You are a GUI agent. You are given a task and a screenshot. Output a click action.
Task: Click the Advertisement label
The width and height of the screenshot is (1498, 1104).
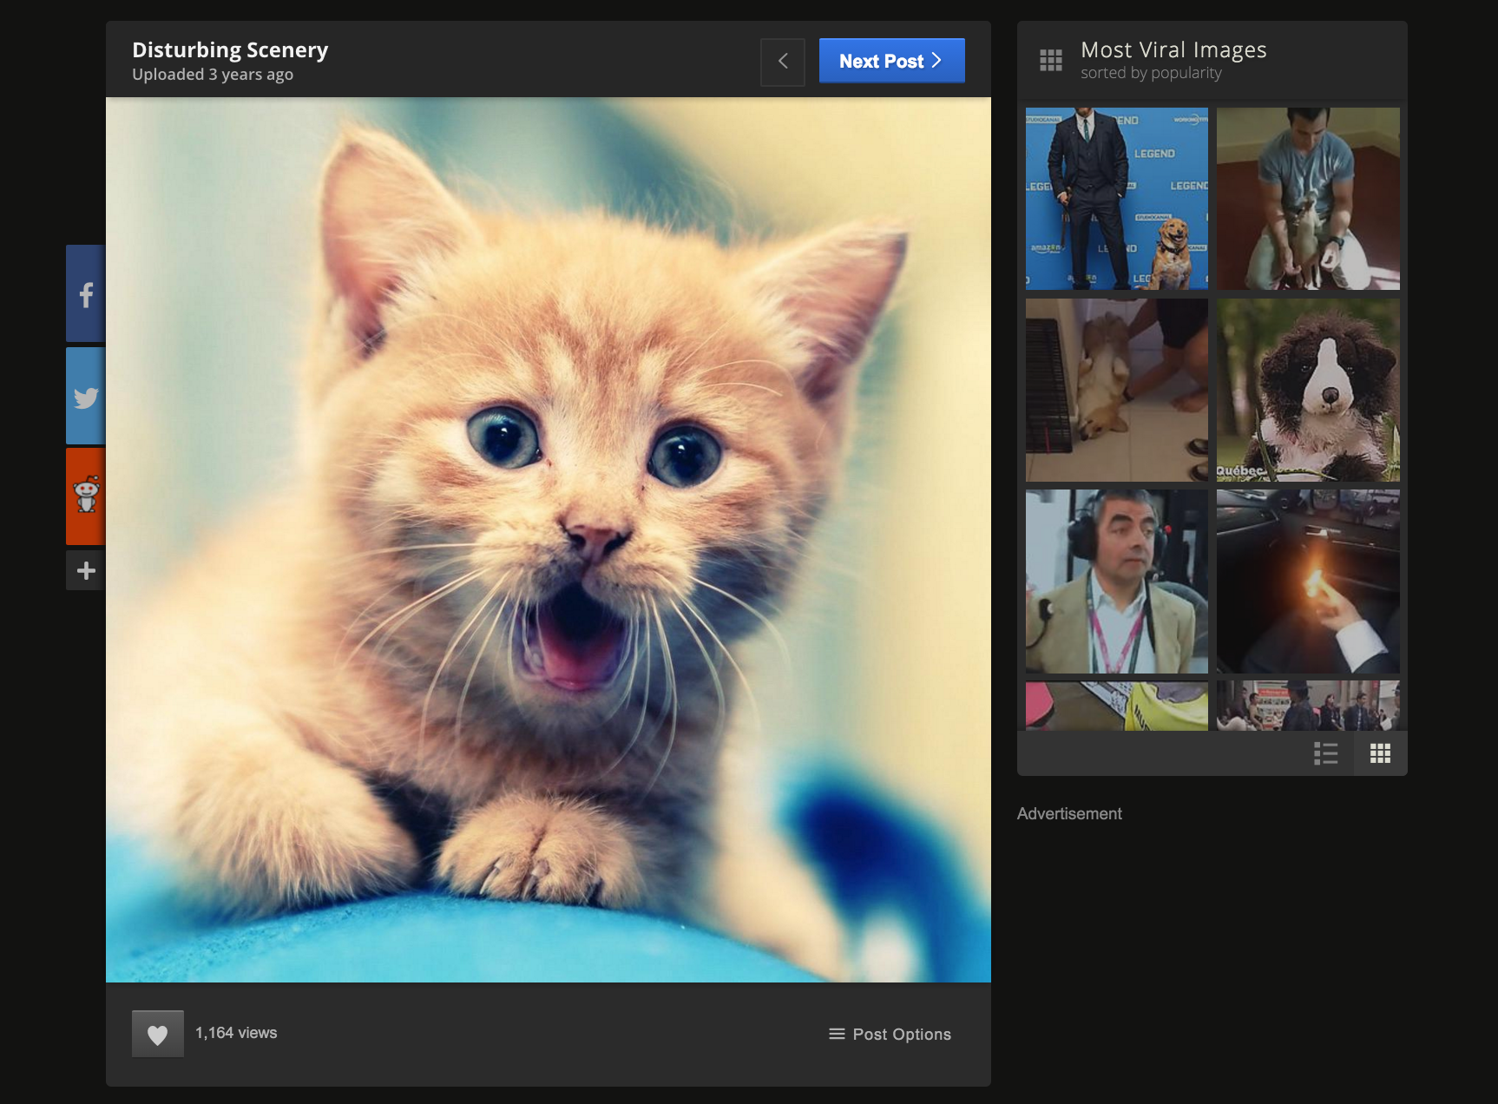1069,813
